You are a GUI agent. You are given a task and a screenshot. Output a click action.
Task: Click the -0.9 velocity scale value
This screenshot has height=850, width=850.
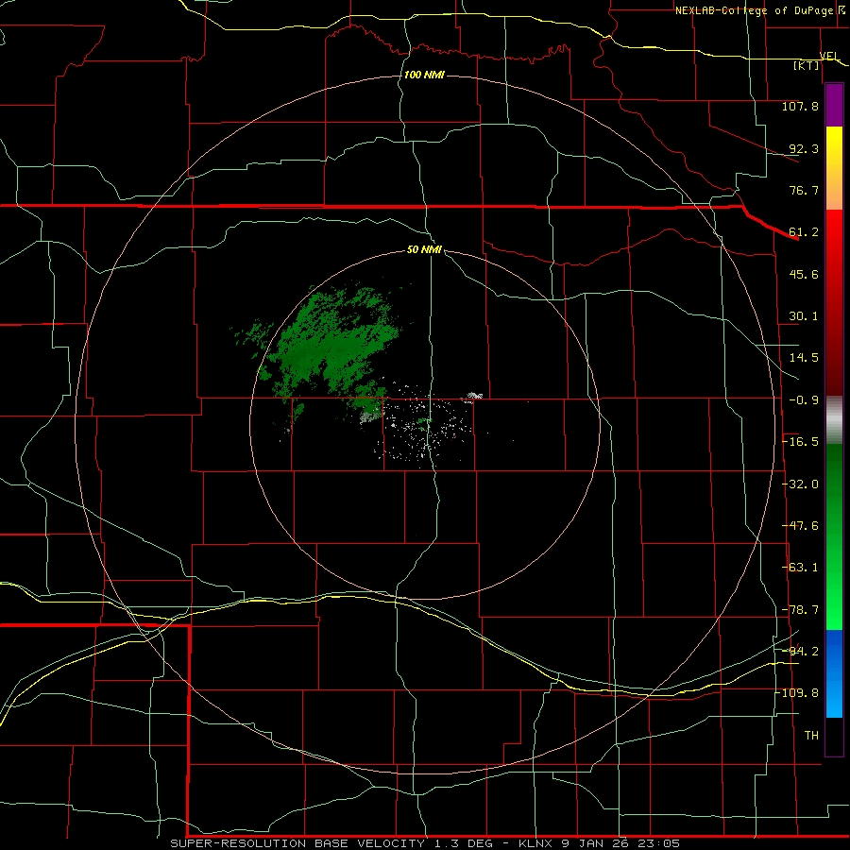804,400
